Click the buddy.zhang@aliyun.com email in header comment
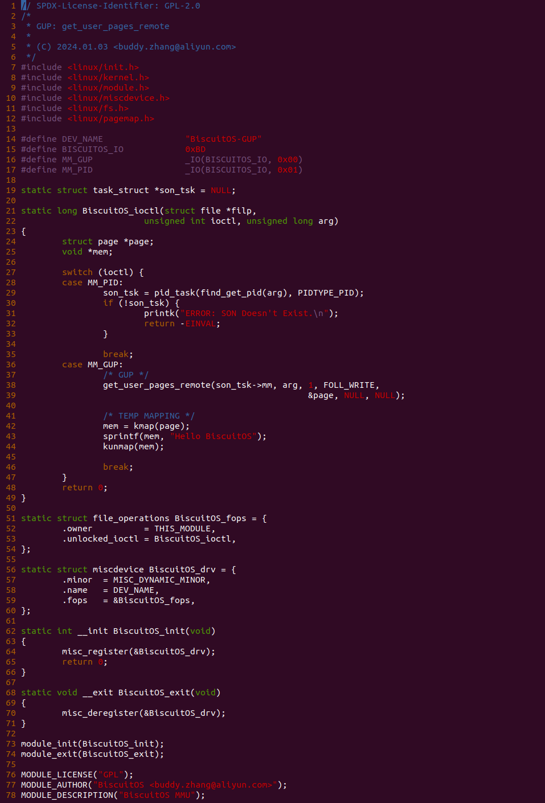Image resolution: width=545 pixels, height=803 pixels. [174, 47]
